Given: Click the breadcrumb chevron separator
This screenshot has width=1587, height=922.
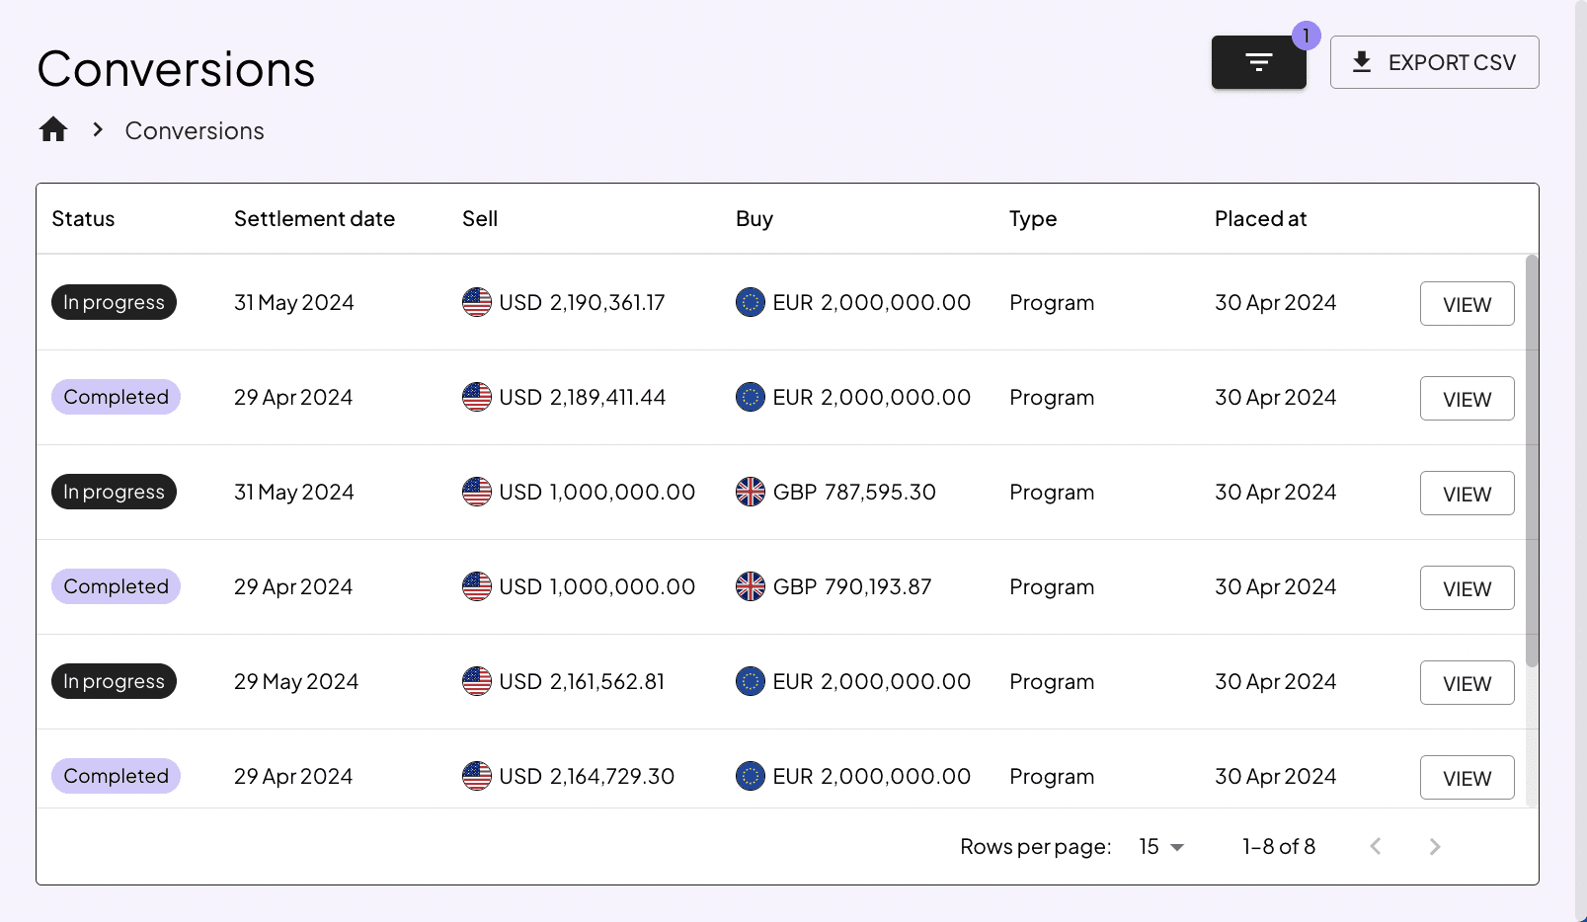Looking at the screenshot, I should click(x=98, y=129).
